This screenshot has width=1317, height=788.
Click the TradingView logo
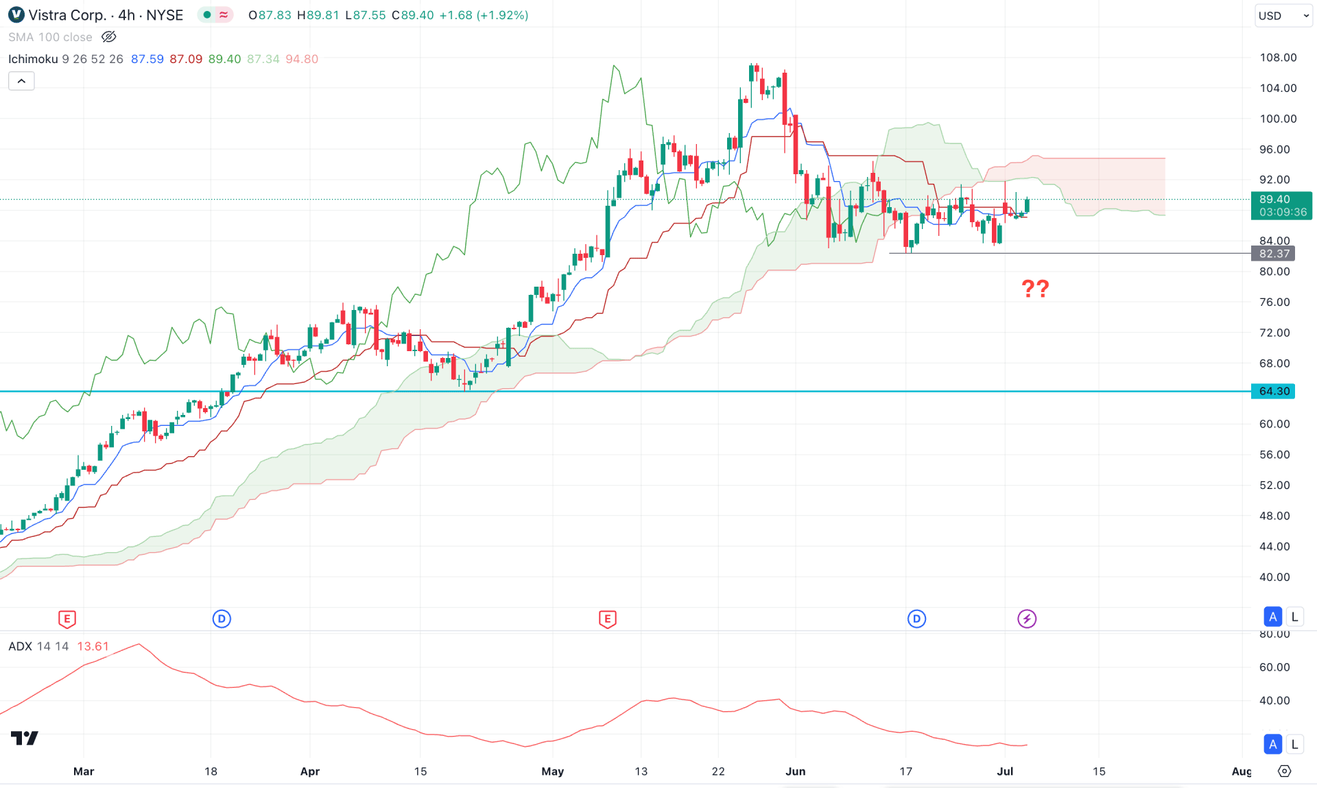25,738
